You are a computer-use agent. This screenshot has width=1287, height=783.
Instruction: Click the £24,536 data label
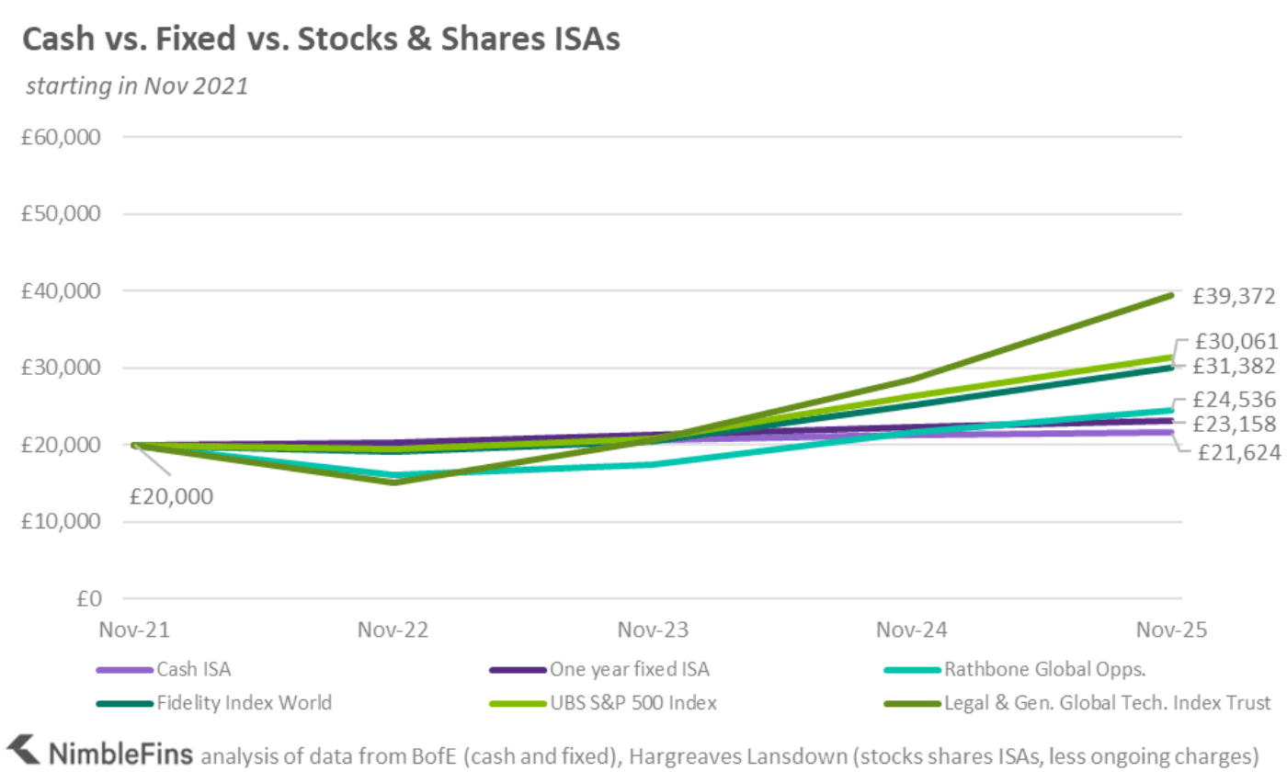click(1235, 400)
